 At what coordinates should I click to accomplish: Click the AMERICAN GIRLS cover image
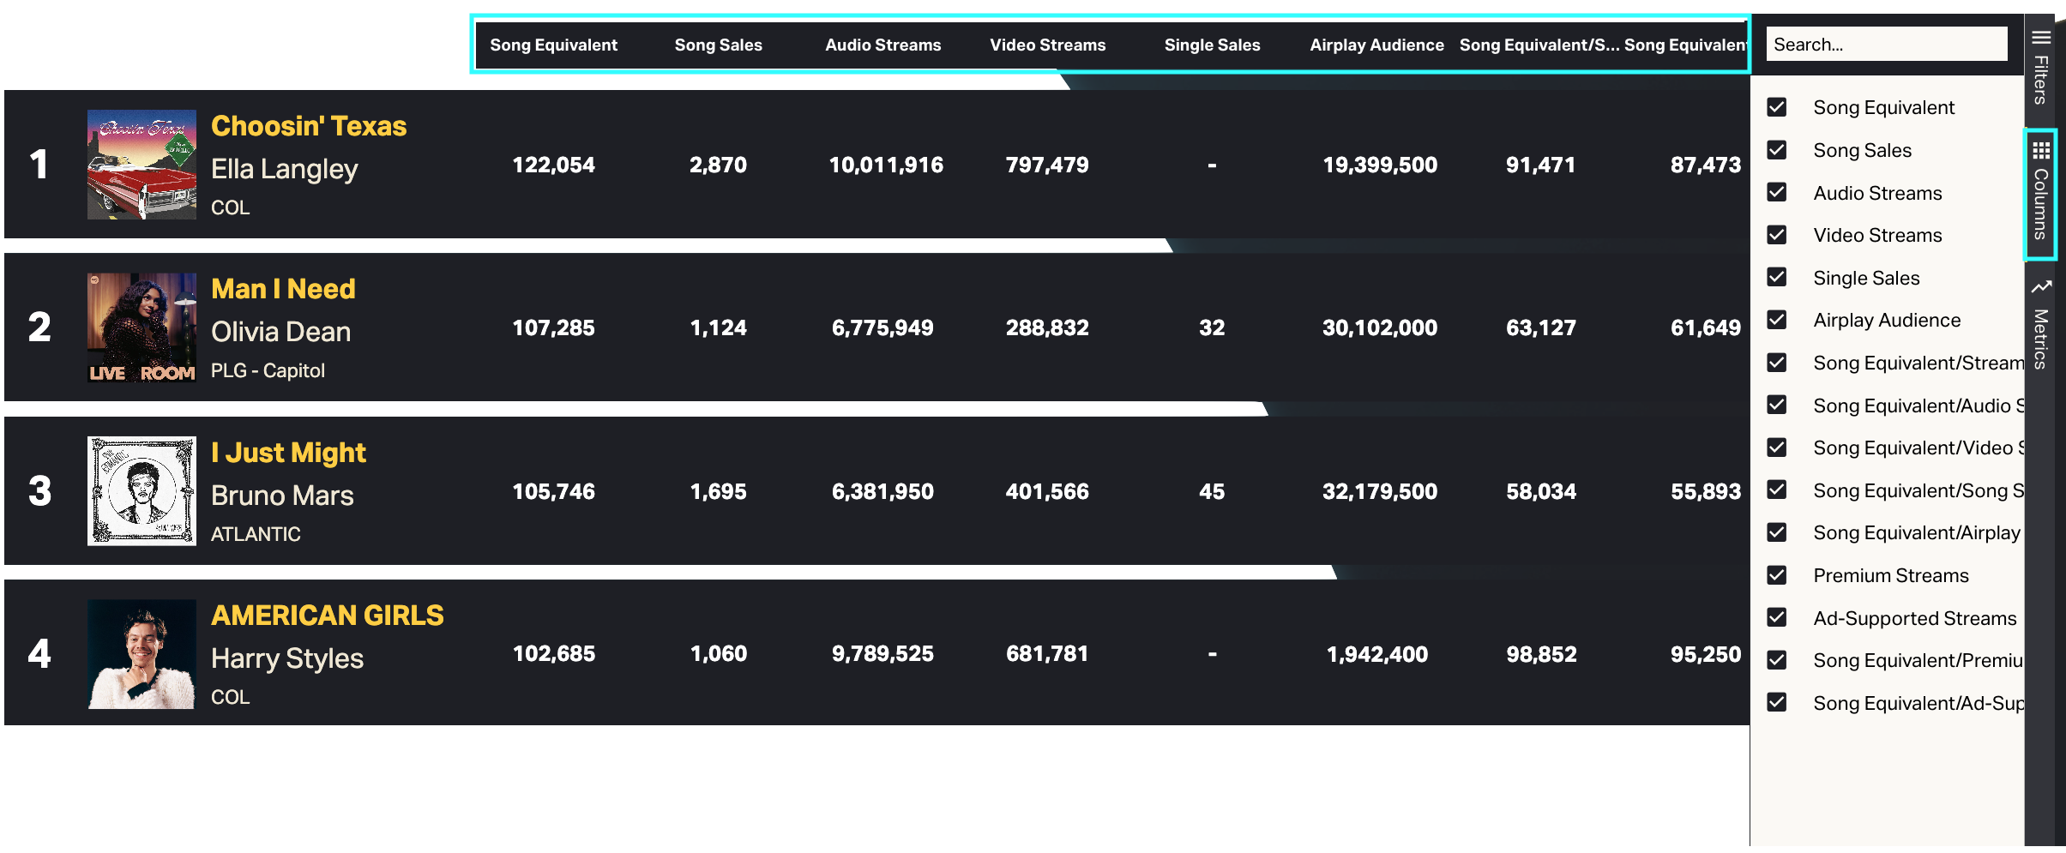point(142,654)
